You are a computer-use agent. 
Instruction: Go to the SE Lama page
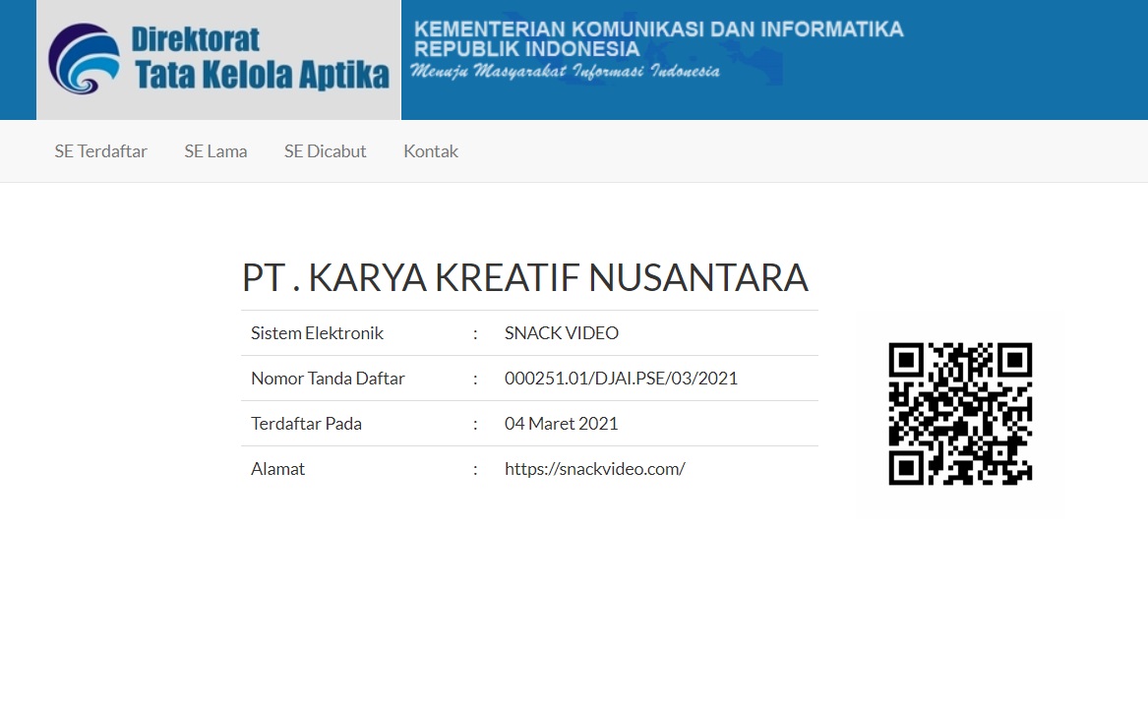(216, 151)
